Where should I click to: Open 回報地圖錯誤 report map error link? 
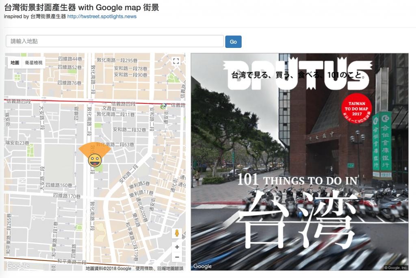pyautogui.click(x=170, y=268)
